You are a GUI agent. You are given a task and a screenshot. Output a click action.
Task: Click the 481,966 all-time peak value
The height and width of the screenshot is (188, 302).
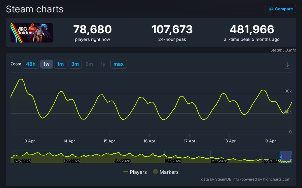coord(252,30)
